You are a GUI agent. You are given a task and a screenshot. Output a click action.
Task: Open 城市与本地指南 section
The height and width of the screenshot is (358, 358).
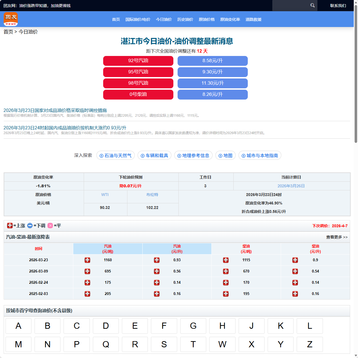click(260, 155)
